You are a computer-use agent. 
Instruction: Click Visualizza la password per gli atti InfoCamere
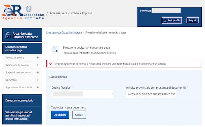(x=22, y=115)
